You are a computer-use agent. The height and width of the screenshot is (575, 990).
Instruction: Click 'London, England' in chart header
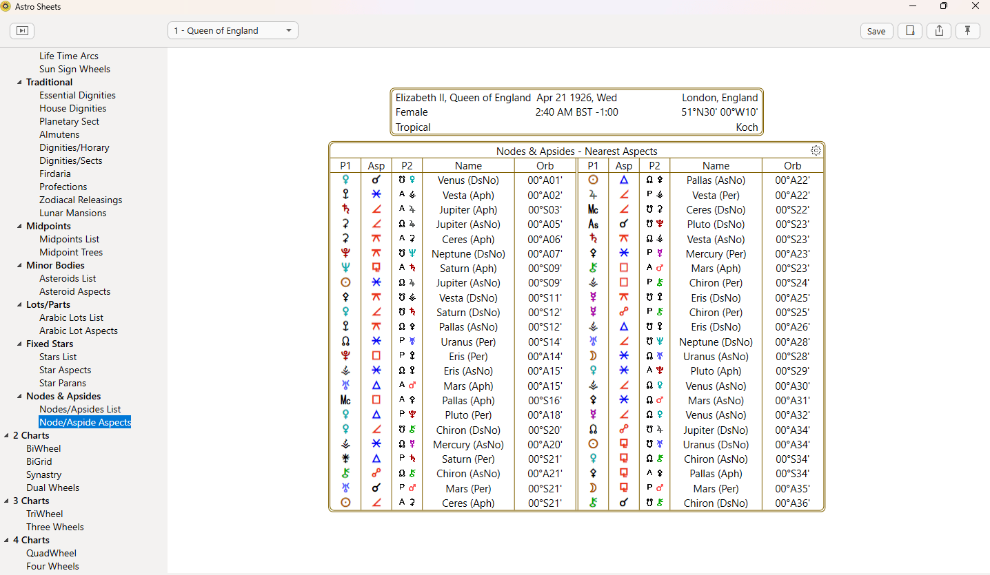tap(720, 98)
